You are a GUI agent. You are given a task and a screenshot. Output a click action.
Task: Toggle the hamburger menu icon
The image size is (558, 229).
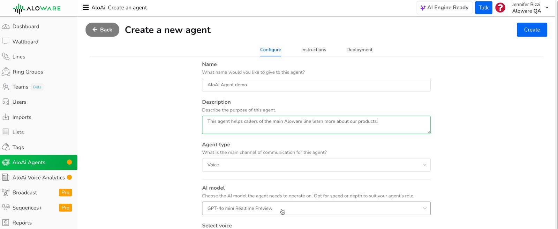85,7
